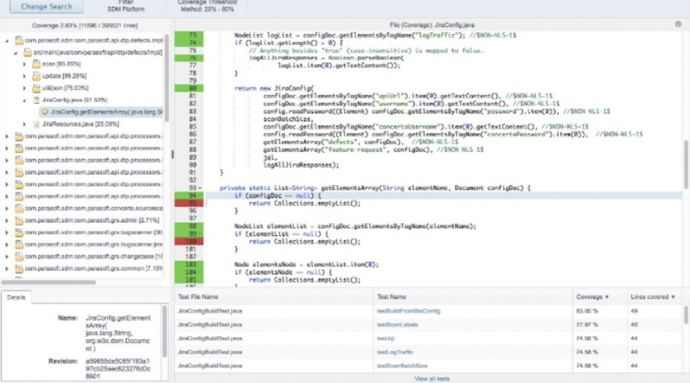The image size is (690, 383).
Task: Click the info icon in code panel header
Action: click(678, 24)
